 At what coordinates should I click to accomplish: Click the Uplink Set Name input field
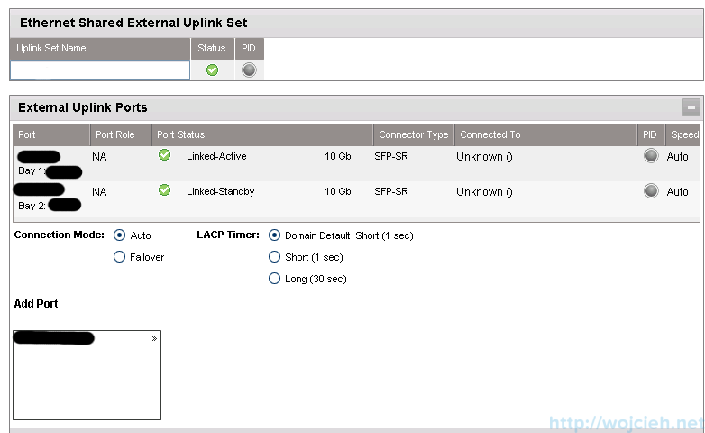point(100,70)
